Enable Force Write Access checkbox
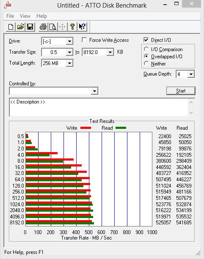 [84, 40]
